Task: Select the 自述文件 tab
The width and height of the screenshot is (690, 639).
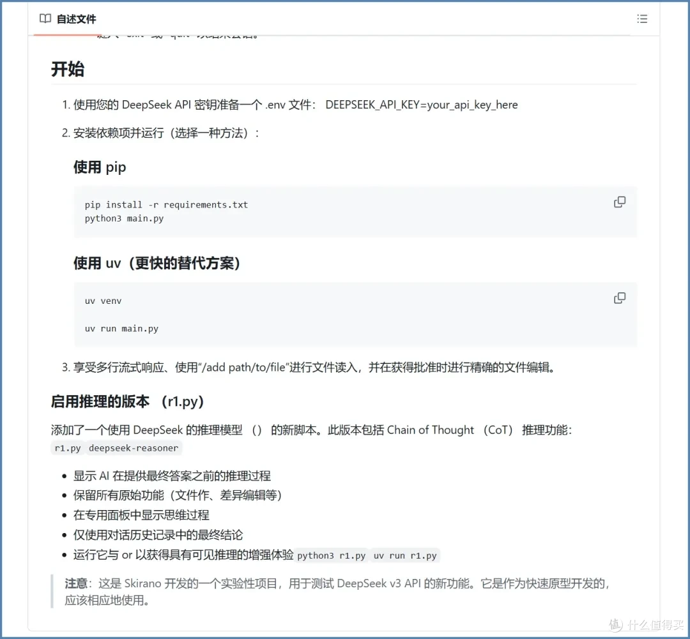Action: pos(68,19)
